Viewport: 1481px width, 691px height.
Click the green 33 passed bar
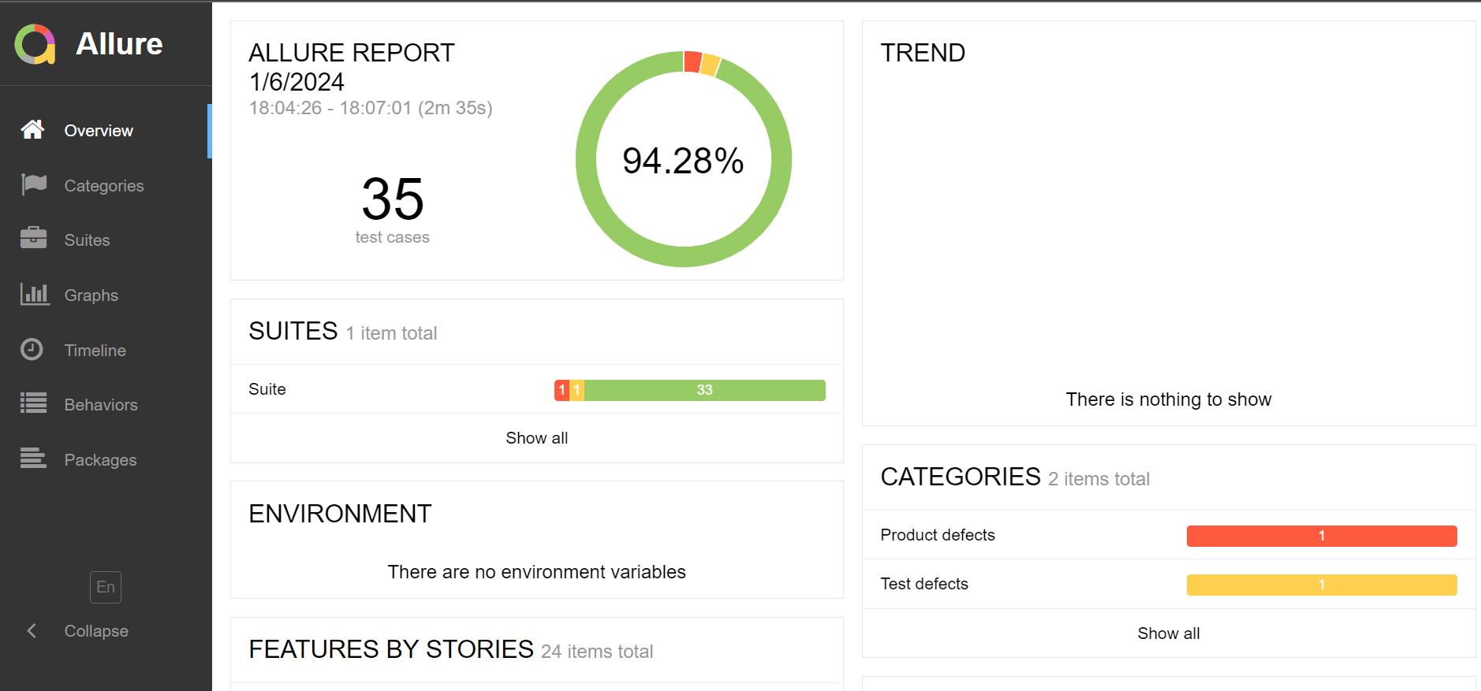tap(704, 390)
